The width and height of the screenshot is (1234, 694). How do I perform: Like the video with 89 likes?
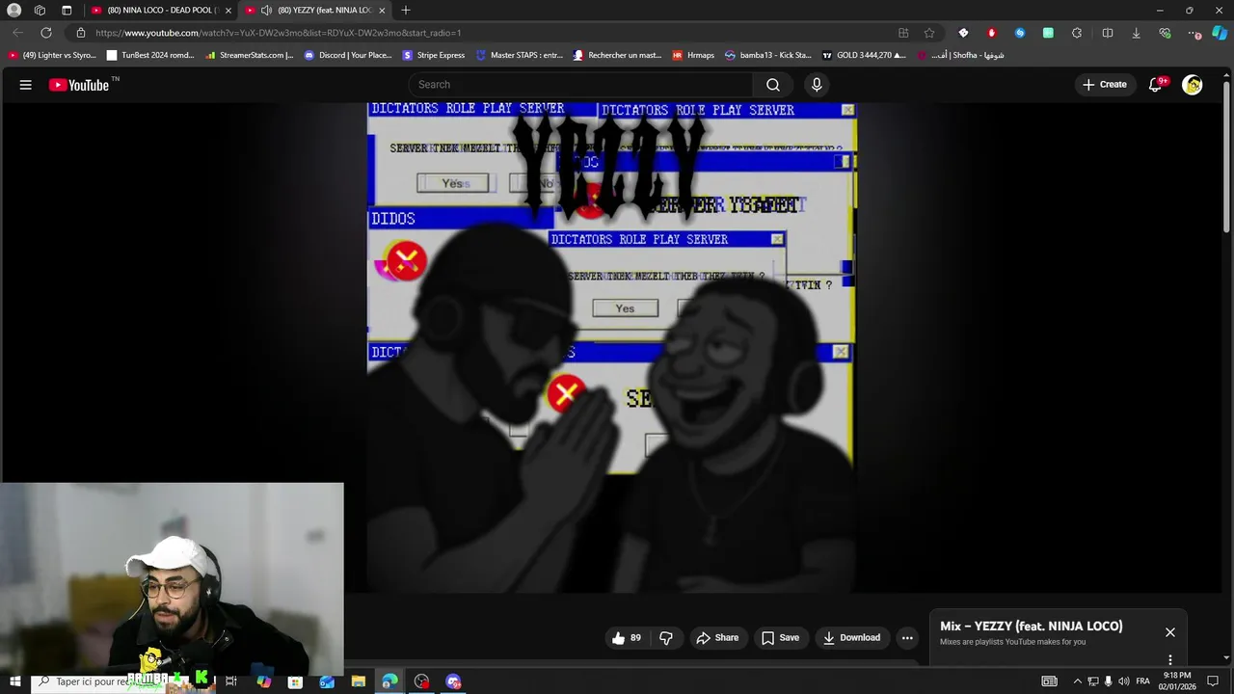point(626,638)
